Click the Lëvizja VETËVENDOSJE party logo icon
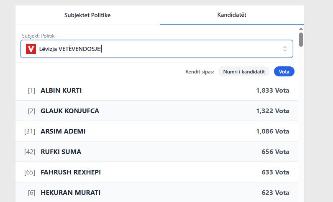This screenshot has height=202, width=333. click(x=31, y=49)
